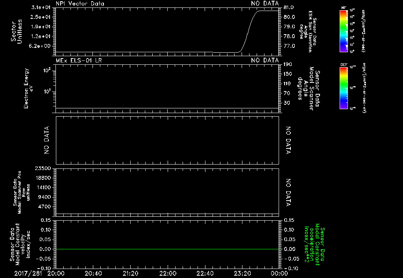The image size is (403, 278).
Task: Click the '2017/281' date label
Action: click(x=28, y=273)
